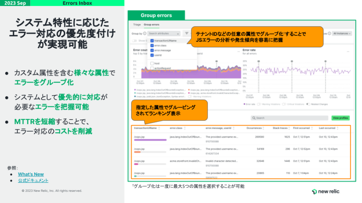This screenshot has width=362, height=203.
Task: Toggle the Related Changes switch
Action: click(309, 104)
